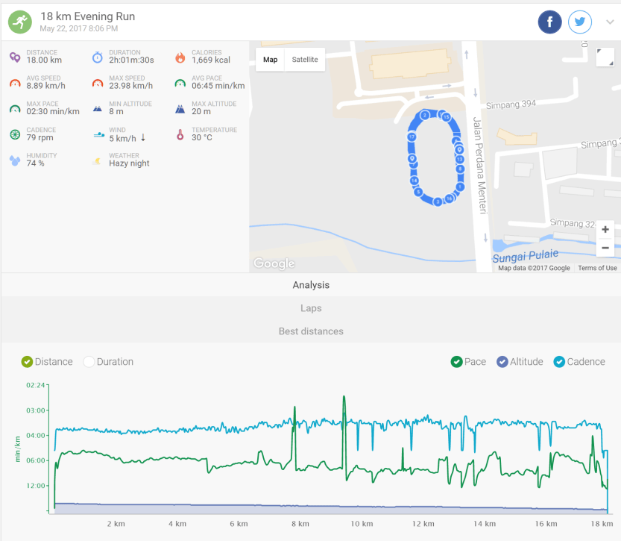
Task: Switch to the Laps tab
Action: [x=310, y=307]
